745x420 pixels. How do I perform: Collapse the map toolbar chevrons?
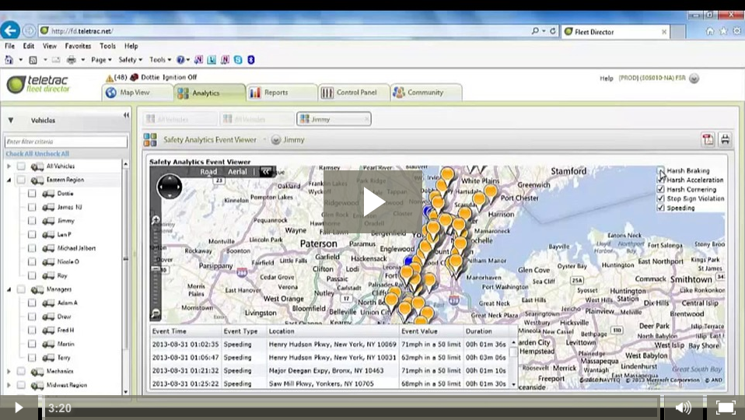(267, 172)
